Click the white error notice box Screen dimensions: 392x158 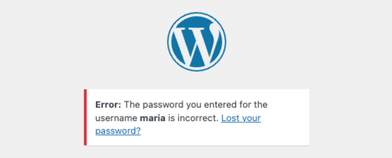coord(197,117)
